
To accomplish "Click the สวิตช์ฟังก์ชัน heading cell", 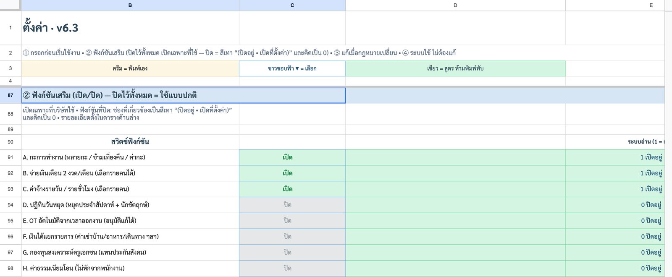I will (x=130, y=142).
